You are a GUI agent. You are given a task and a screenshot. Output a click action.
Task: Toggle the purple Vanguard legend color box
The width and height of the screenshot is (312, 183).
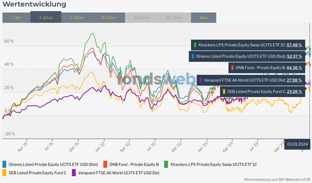tap(74, 172)
